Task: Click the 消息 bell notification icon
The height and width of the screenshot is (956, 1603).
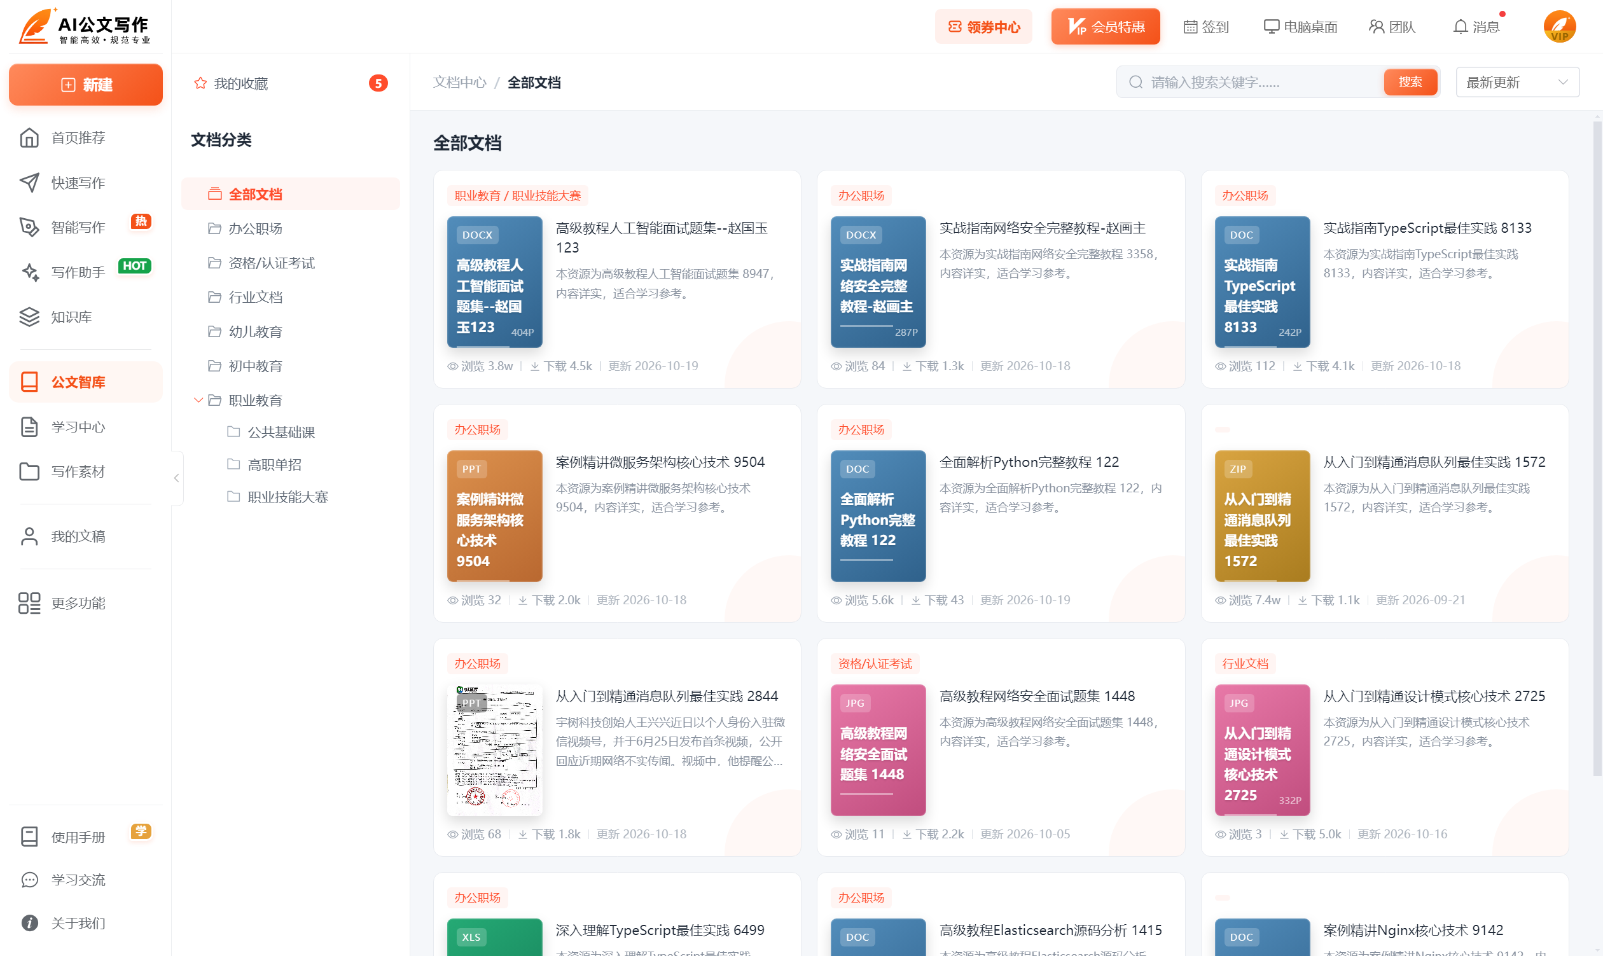Action: click(x=1461, y=27)
